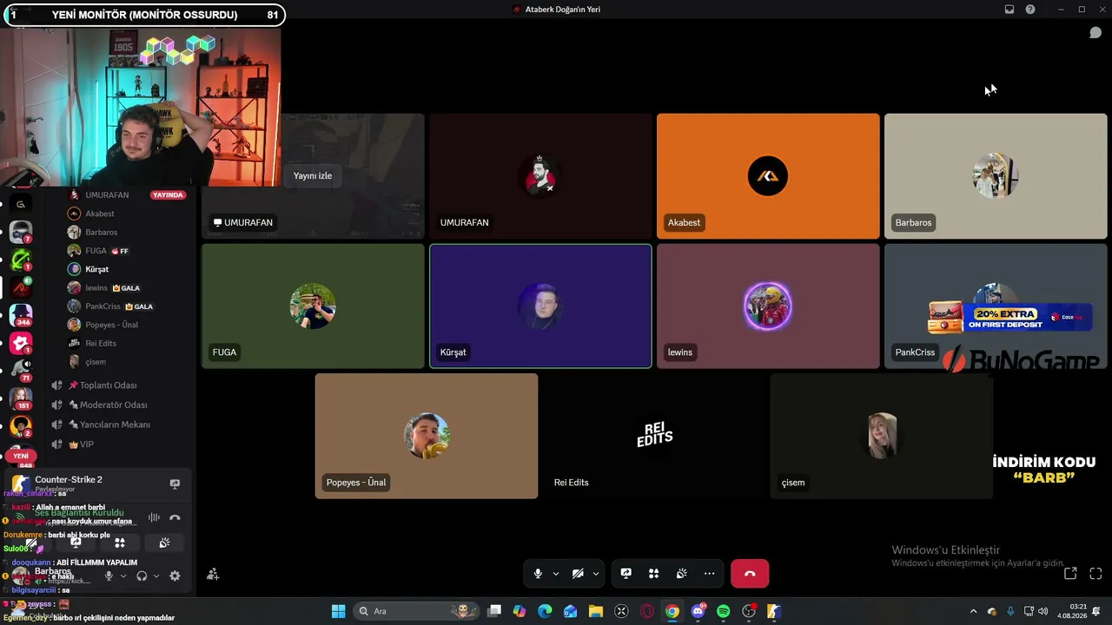
Task: Open the soundboard in call bar
Action: point(682,574)
